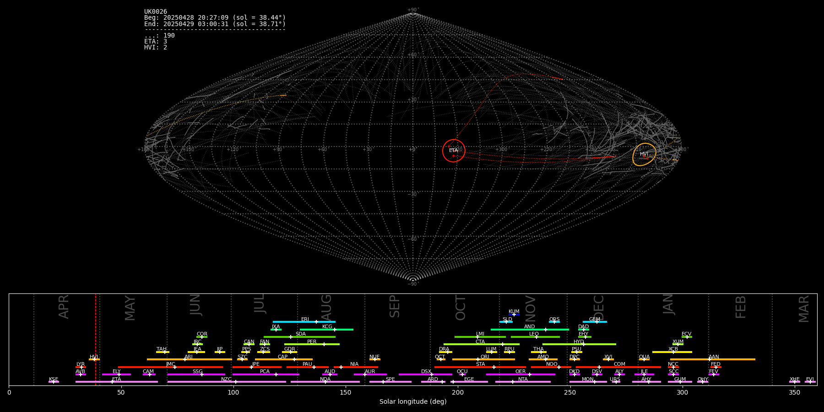Select the GEM shower bar in timeline
Image resolution: width=824 pixels, height=412 pixels.
click(595, 322)
